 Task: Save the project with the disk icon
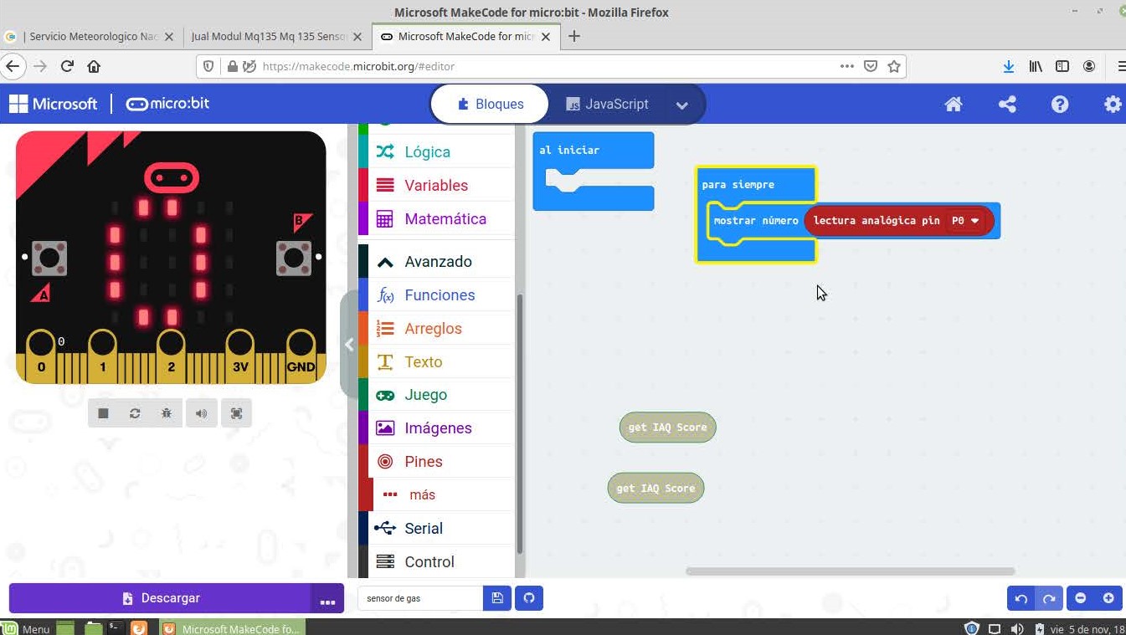[497, 598]
